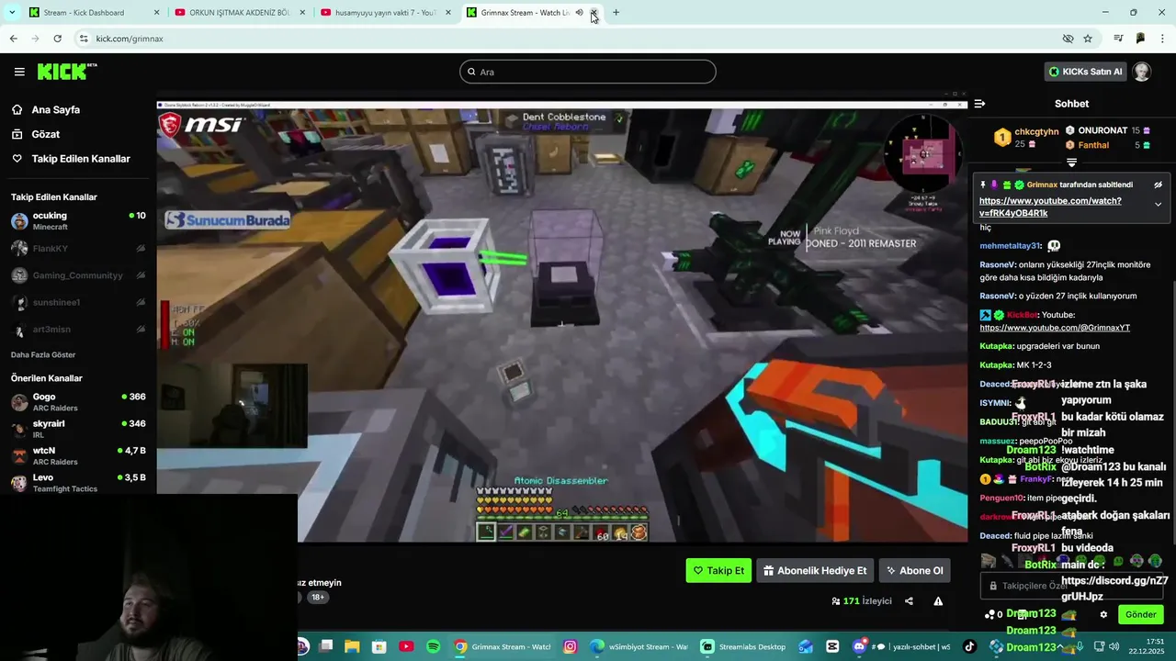This screenshot has height=661, width=1176.
Task: Open the pinned YouTube watch link
Action: (1050, 207)
